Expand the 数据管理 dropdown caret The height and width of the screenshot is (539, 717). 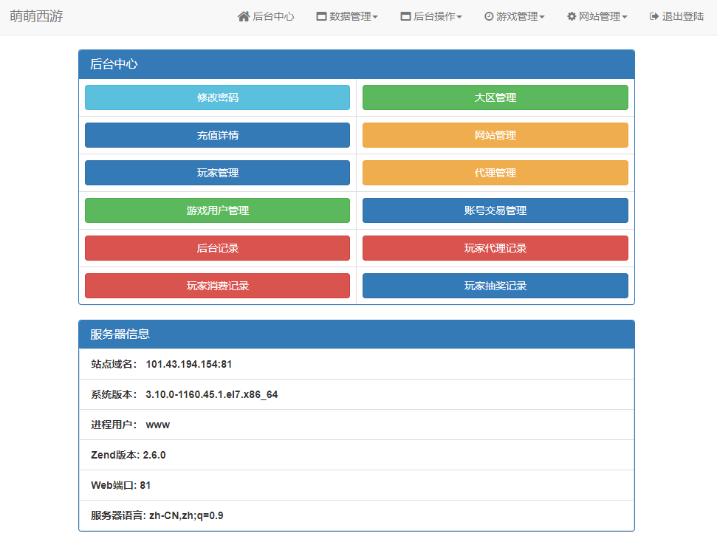[x=375, y=17]
